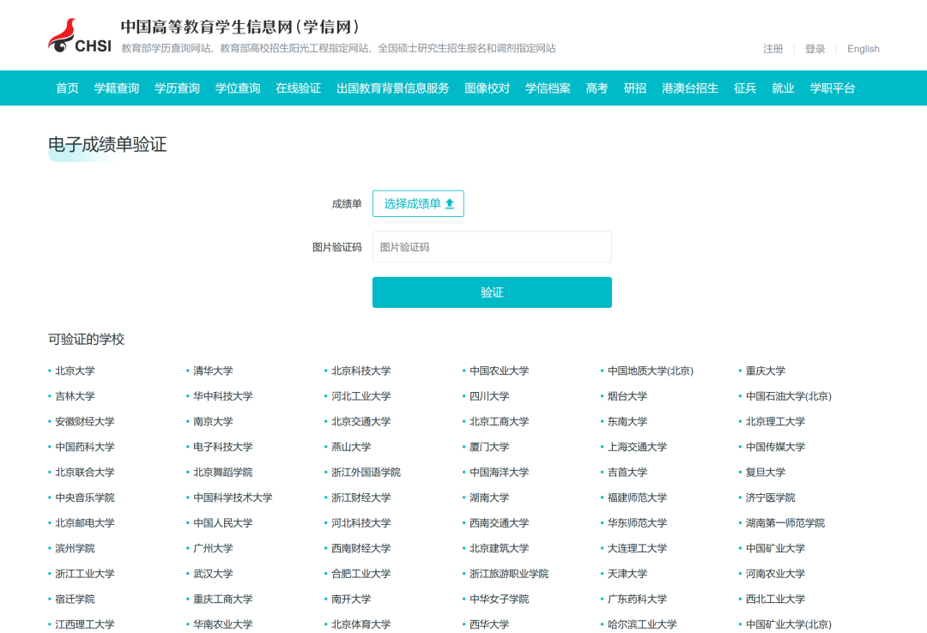
Task: Click the upload icon on 选择成绩单 button
Action: pyautogui.click(x=451, y=203)
